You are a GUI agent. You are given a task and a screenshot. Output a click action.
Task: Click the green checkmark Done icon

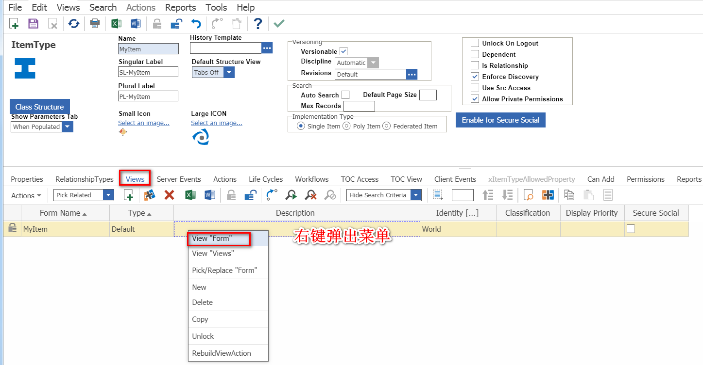tap(279, 24)
